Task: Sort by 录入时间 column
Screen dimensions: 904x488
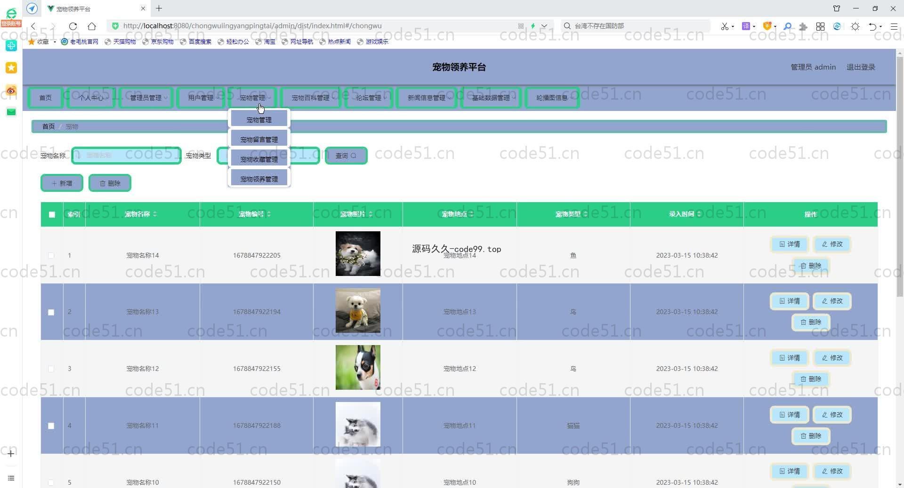Action: 699,214
